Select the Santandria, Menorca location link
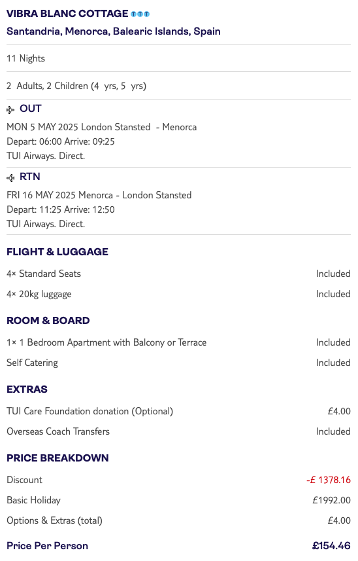This screenshot has width=358, height=561. 114,31
